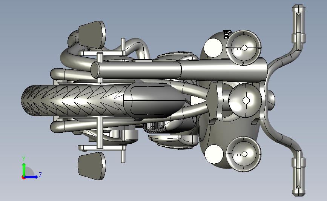Select the upper auxiliary lamp on the model
Screen dimensions: 327x201
243,48
